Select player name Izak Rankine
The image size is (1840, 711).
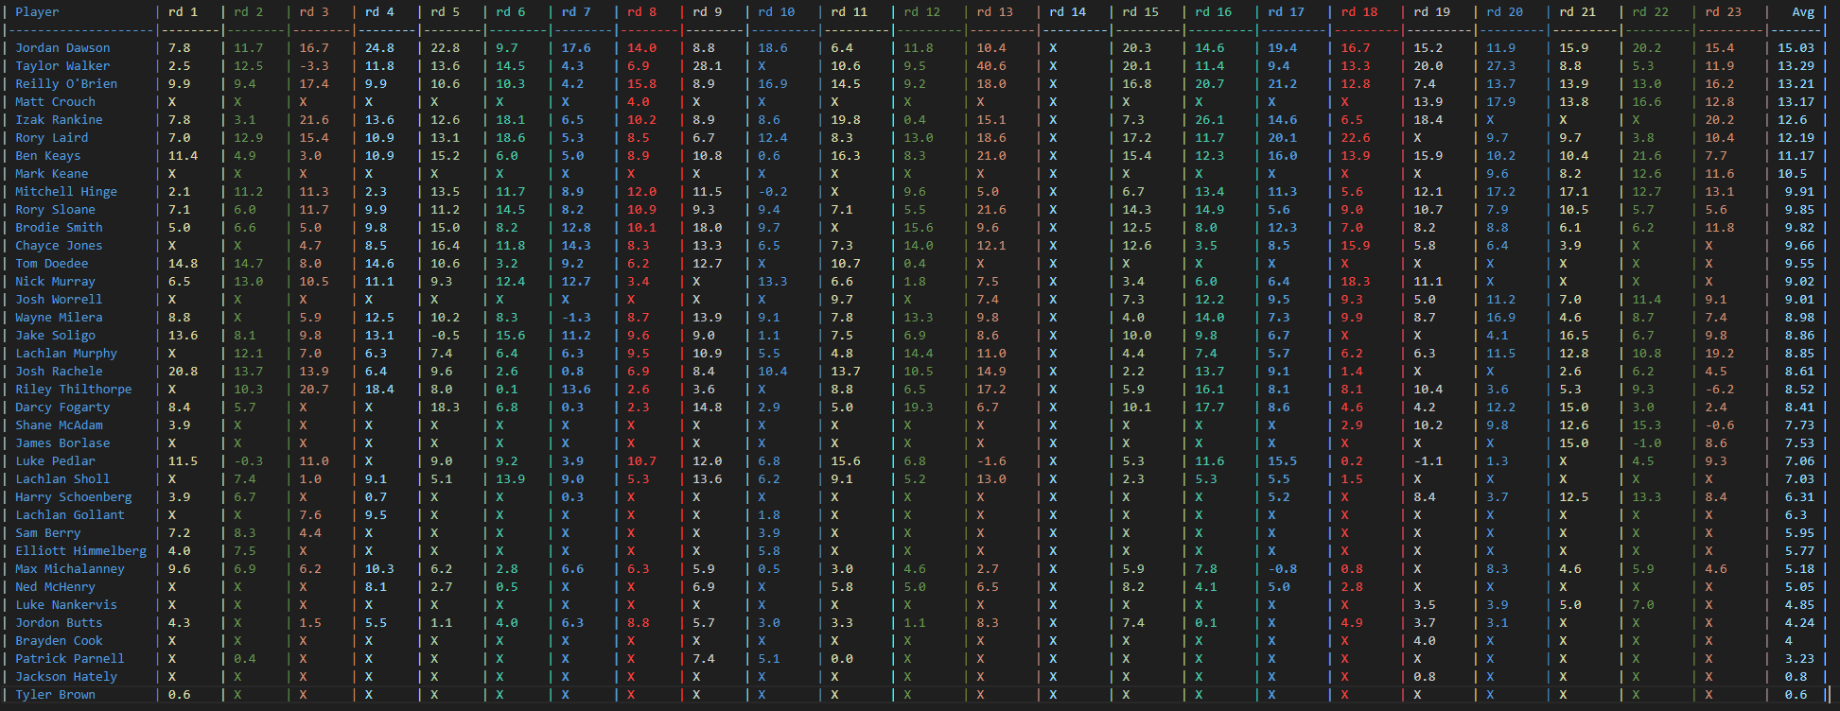59,120
